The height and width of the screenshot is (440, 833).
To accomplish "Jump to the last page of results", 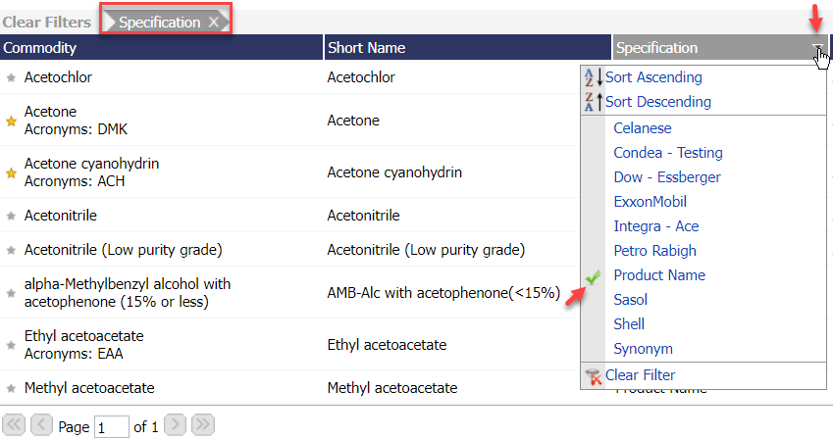I will point(202,425).
